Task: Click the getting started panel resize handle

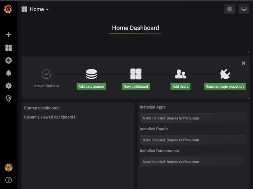Action: [x=248, y=98]
